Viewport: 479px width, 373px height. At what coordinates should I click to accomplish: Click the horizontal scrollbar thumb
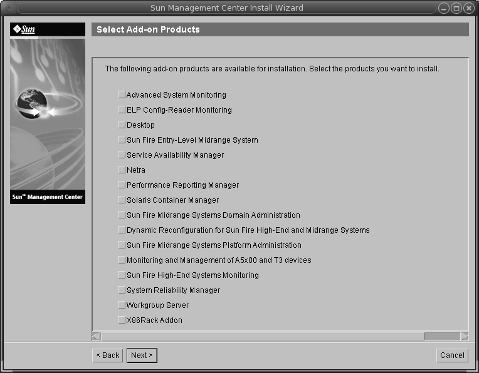coord(263,337)
